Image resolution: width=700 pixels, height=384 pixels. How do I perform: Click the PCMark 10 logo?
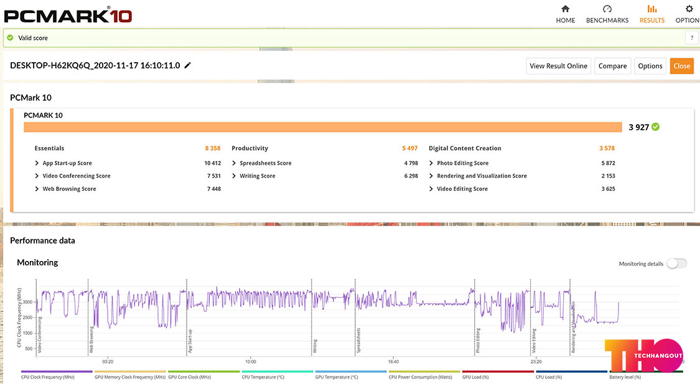click(68, 15)
